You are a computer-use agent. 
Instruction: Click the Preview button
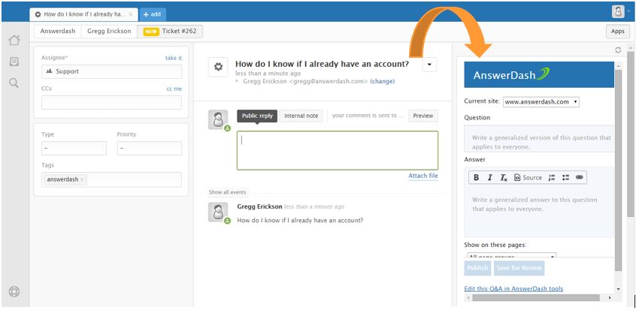tap(423, 116)
